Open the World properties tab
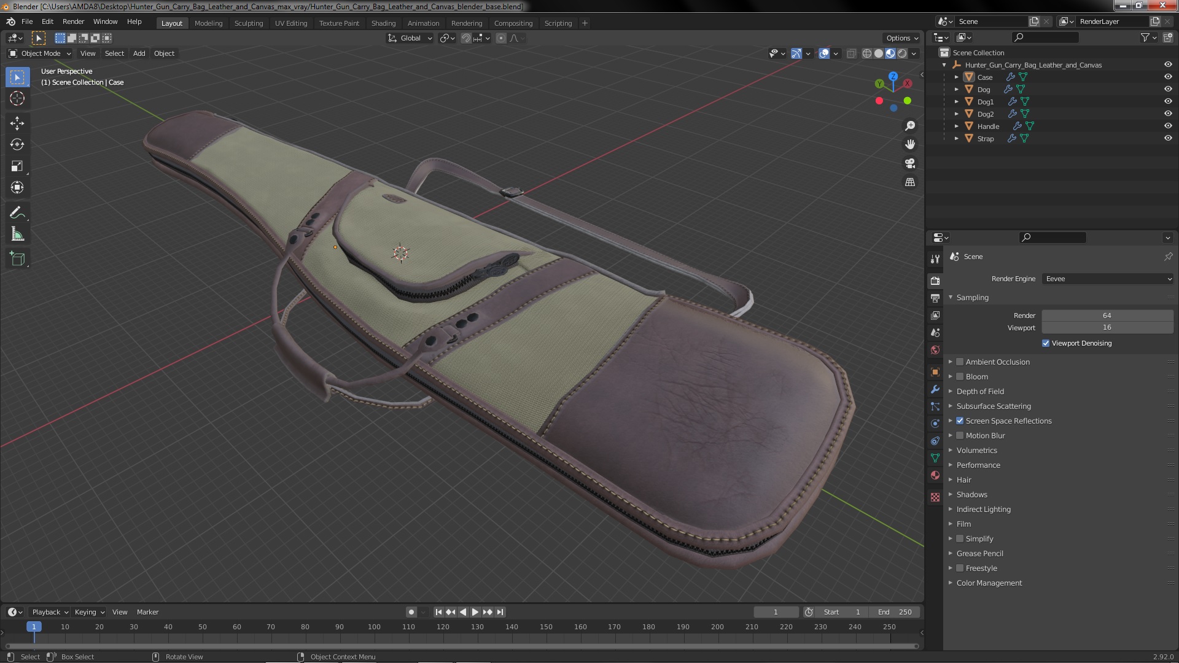This screenshot has height=663, width=1179. [x=935, y=350]
